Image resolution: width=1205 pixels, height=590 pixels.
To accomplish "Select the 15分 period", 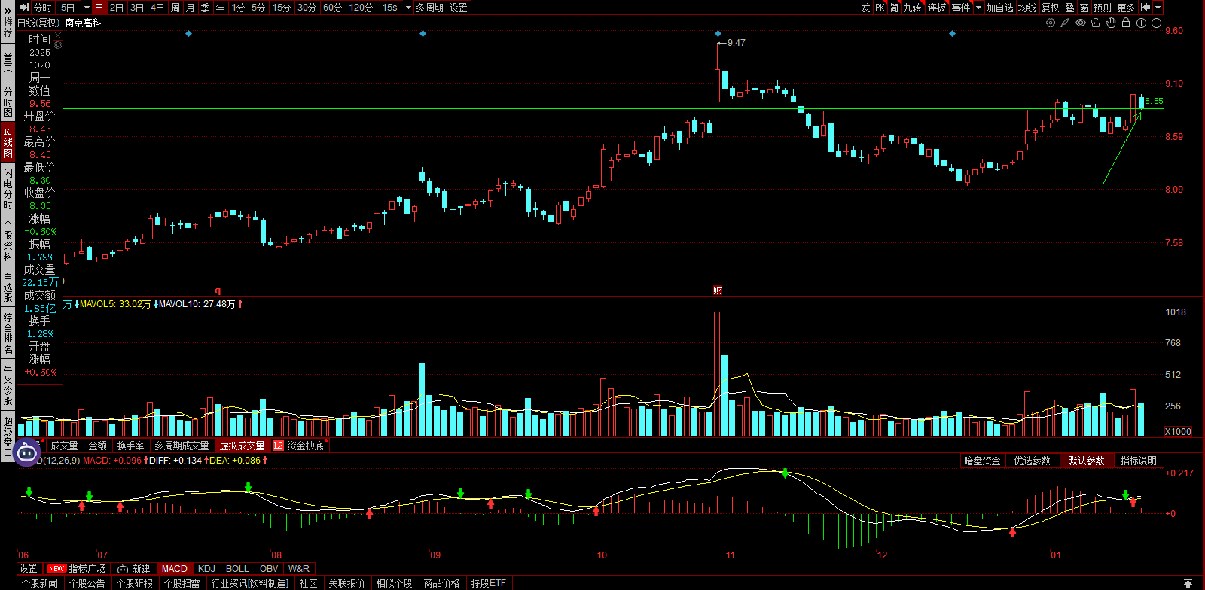I will pyautogui.click(x=282, y=8).
